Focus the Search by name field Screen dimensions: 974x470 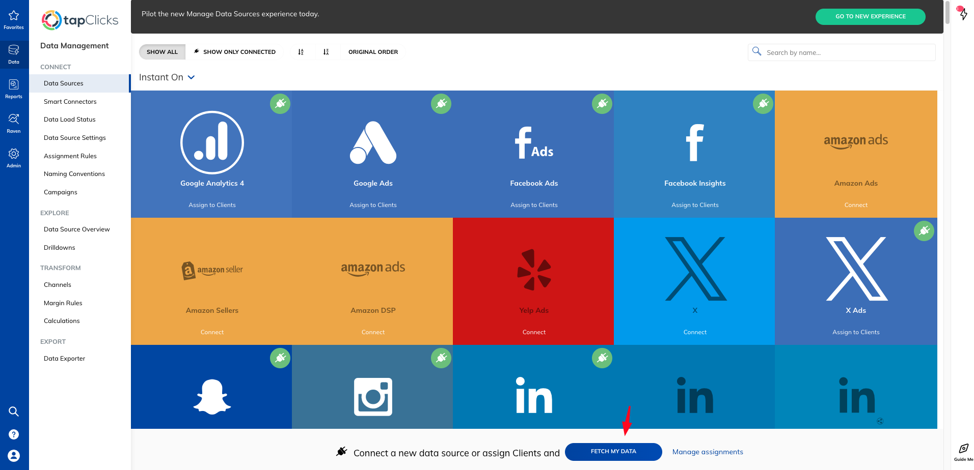tap(842, 52)
